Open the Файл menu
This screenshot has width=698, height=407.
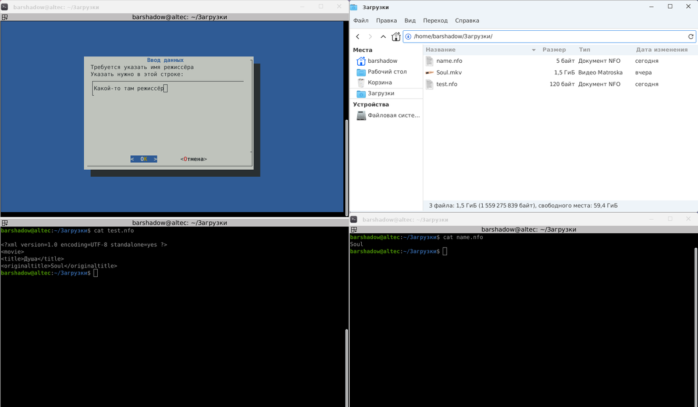361,20
